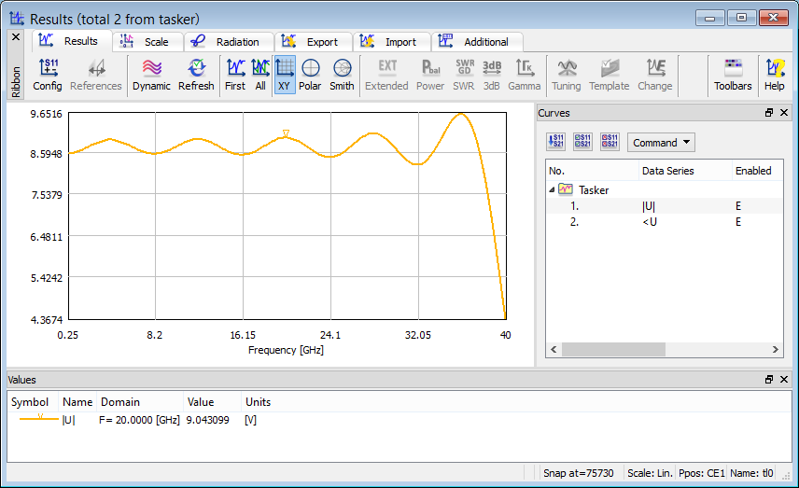
Task: Switch to the Radiation tab
Action: click(x=228, y=42)
